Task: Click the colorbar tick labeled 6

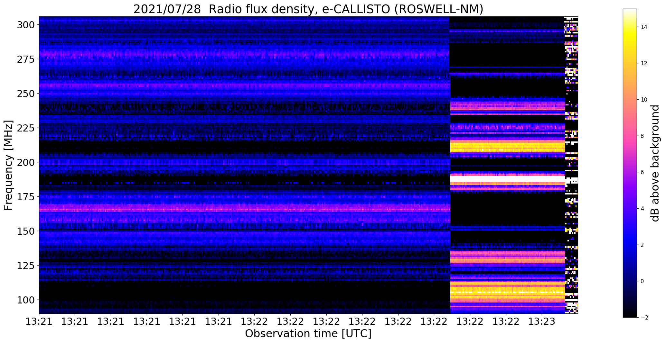Action: pyautogui.click(x=642, y=172)
